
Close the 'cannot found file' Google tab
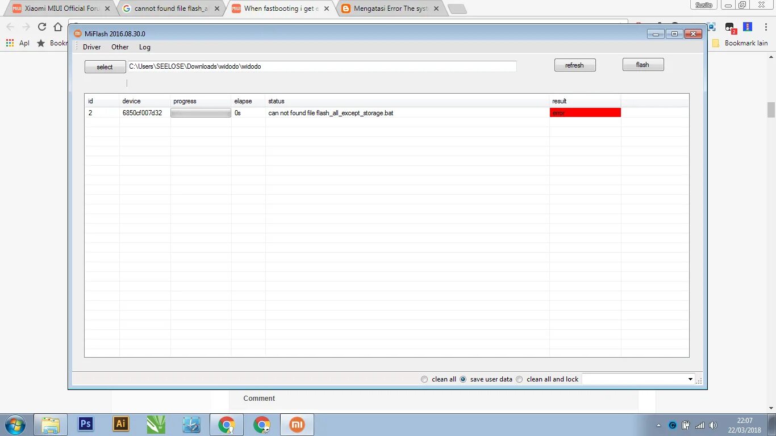[x=217, y=9]
